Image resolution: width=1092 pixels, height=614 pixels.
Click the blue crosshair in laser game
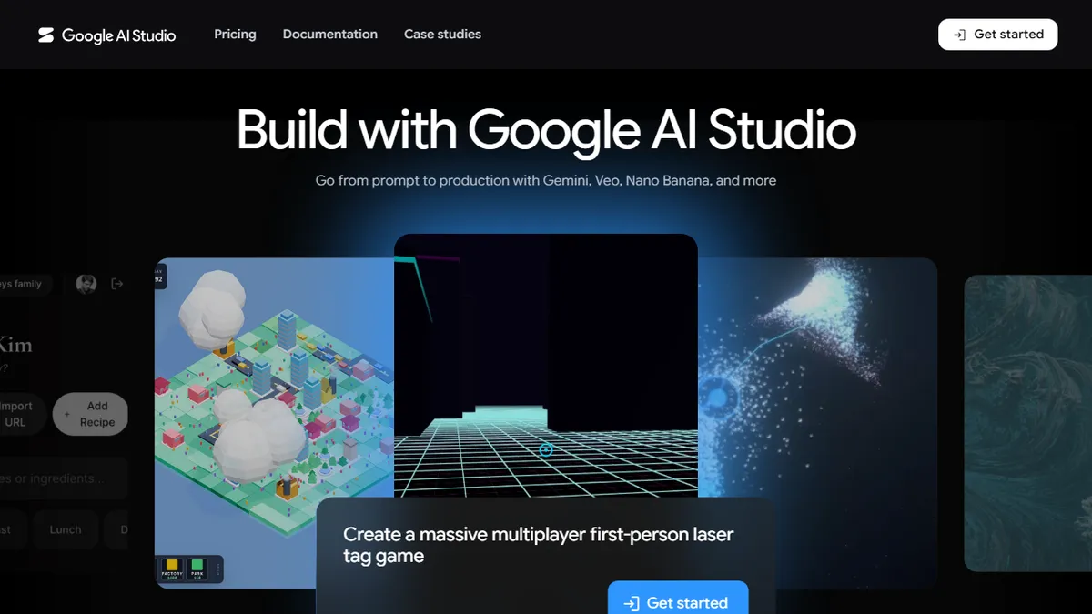coord(546,449)
